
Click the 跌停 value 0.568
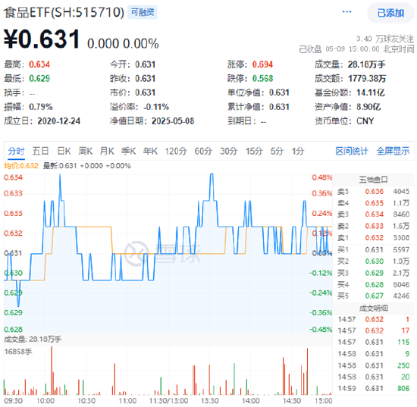(262, 78)
